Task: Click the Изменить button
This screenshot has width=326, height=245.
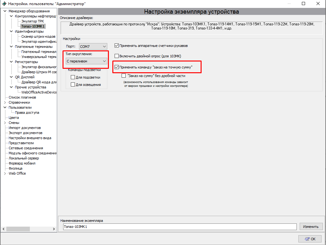Action: pos(311,227)
